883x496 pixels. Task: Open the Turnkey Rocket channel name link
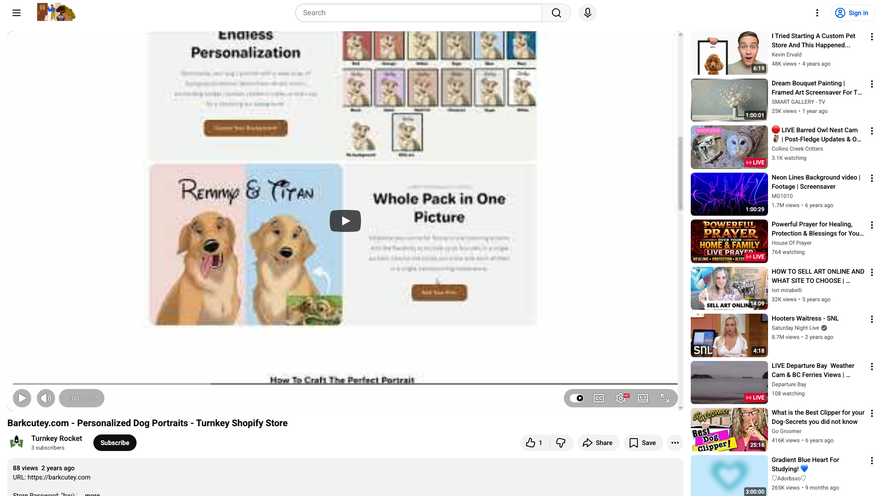(x=57, y=438)
